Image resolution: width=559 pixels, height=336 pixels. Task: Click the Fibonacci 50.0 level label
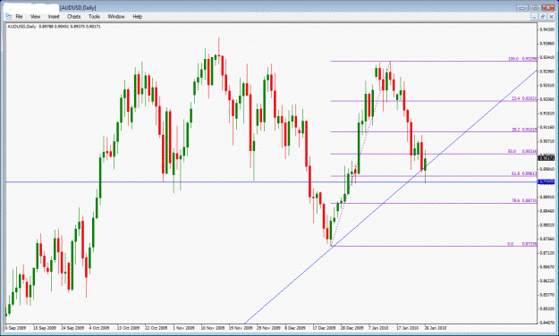(x=522, y=151)
